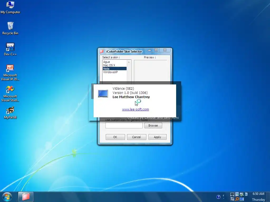The height and width of the screenshot is (202, 270).
Task: Click the iColorFolder taskbar button
Action: [x=26, y=197]
